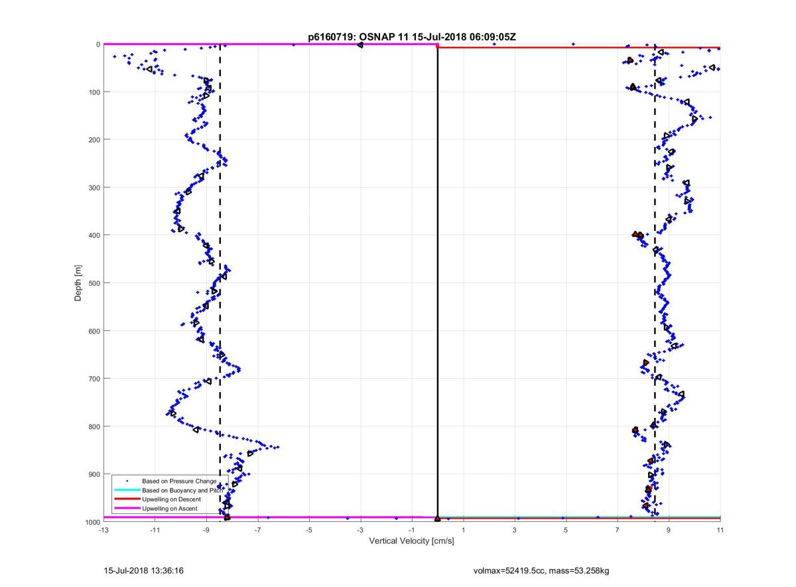Click the depth tick label '700'
The image size is (796, 587).
[94, 379]
